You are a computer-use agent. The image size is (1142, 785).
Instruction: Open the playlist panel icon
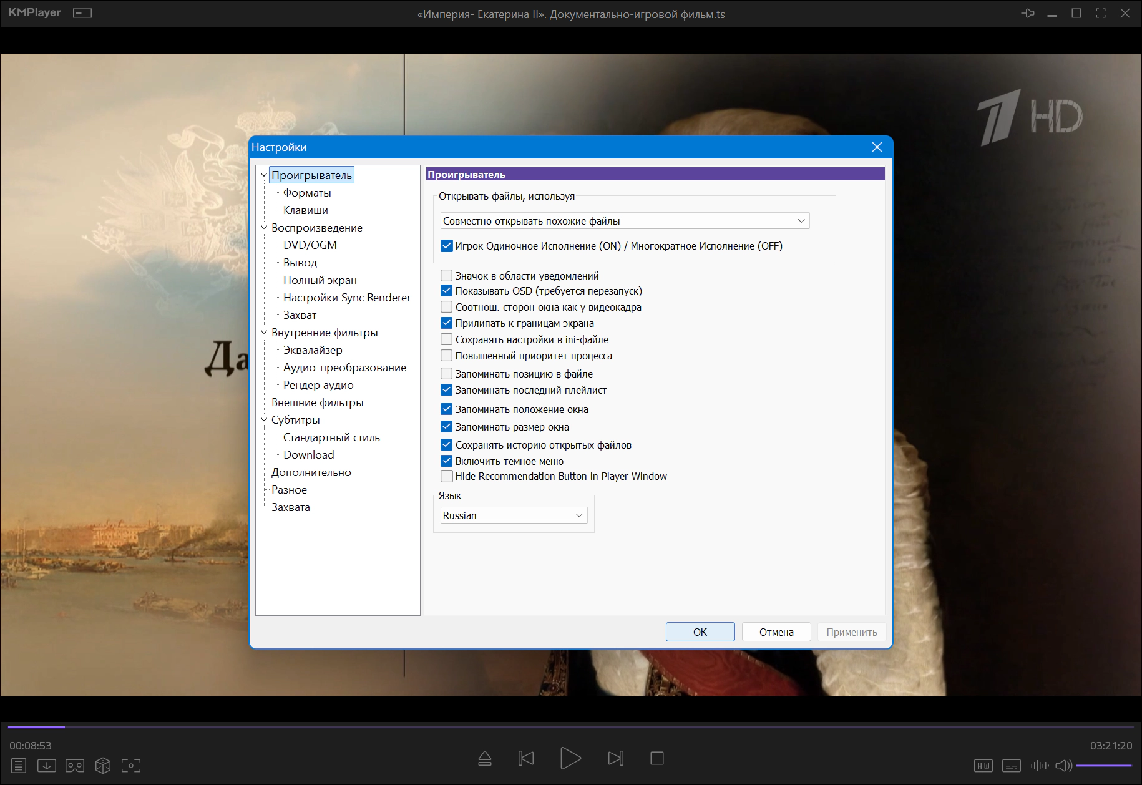pos(19,765)
